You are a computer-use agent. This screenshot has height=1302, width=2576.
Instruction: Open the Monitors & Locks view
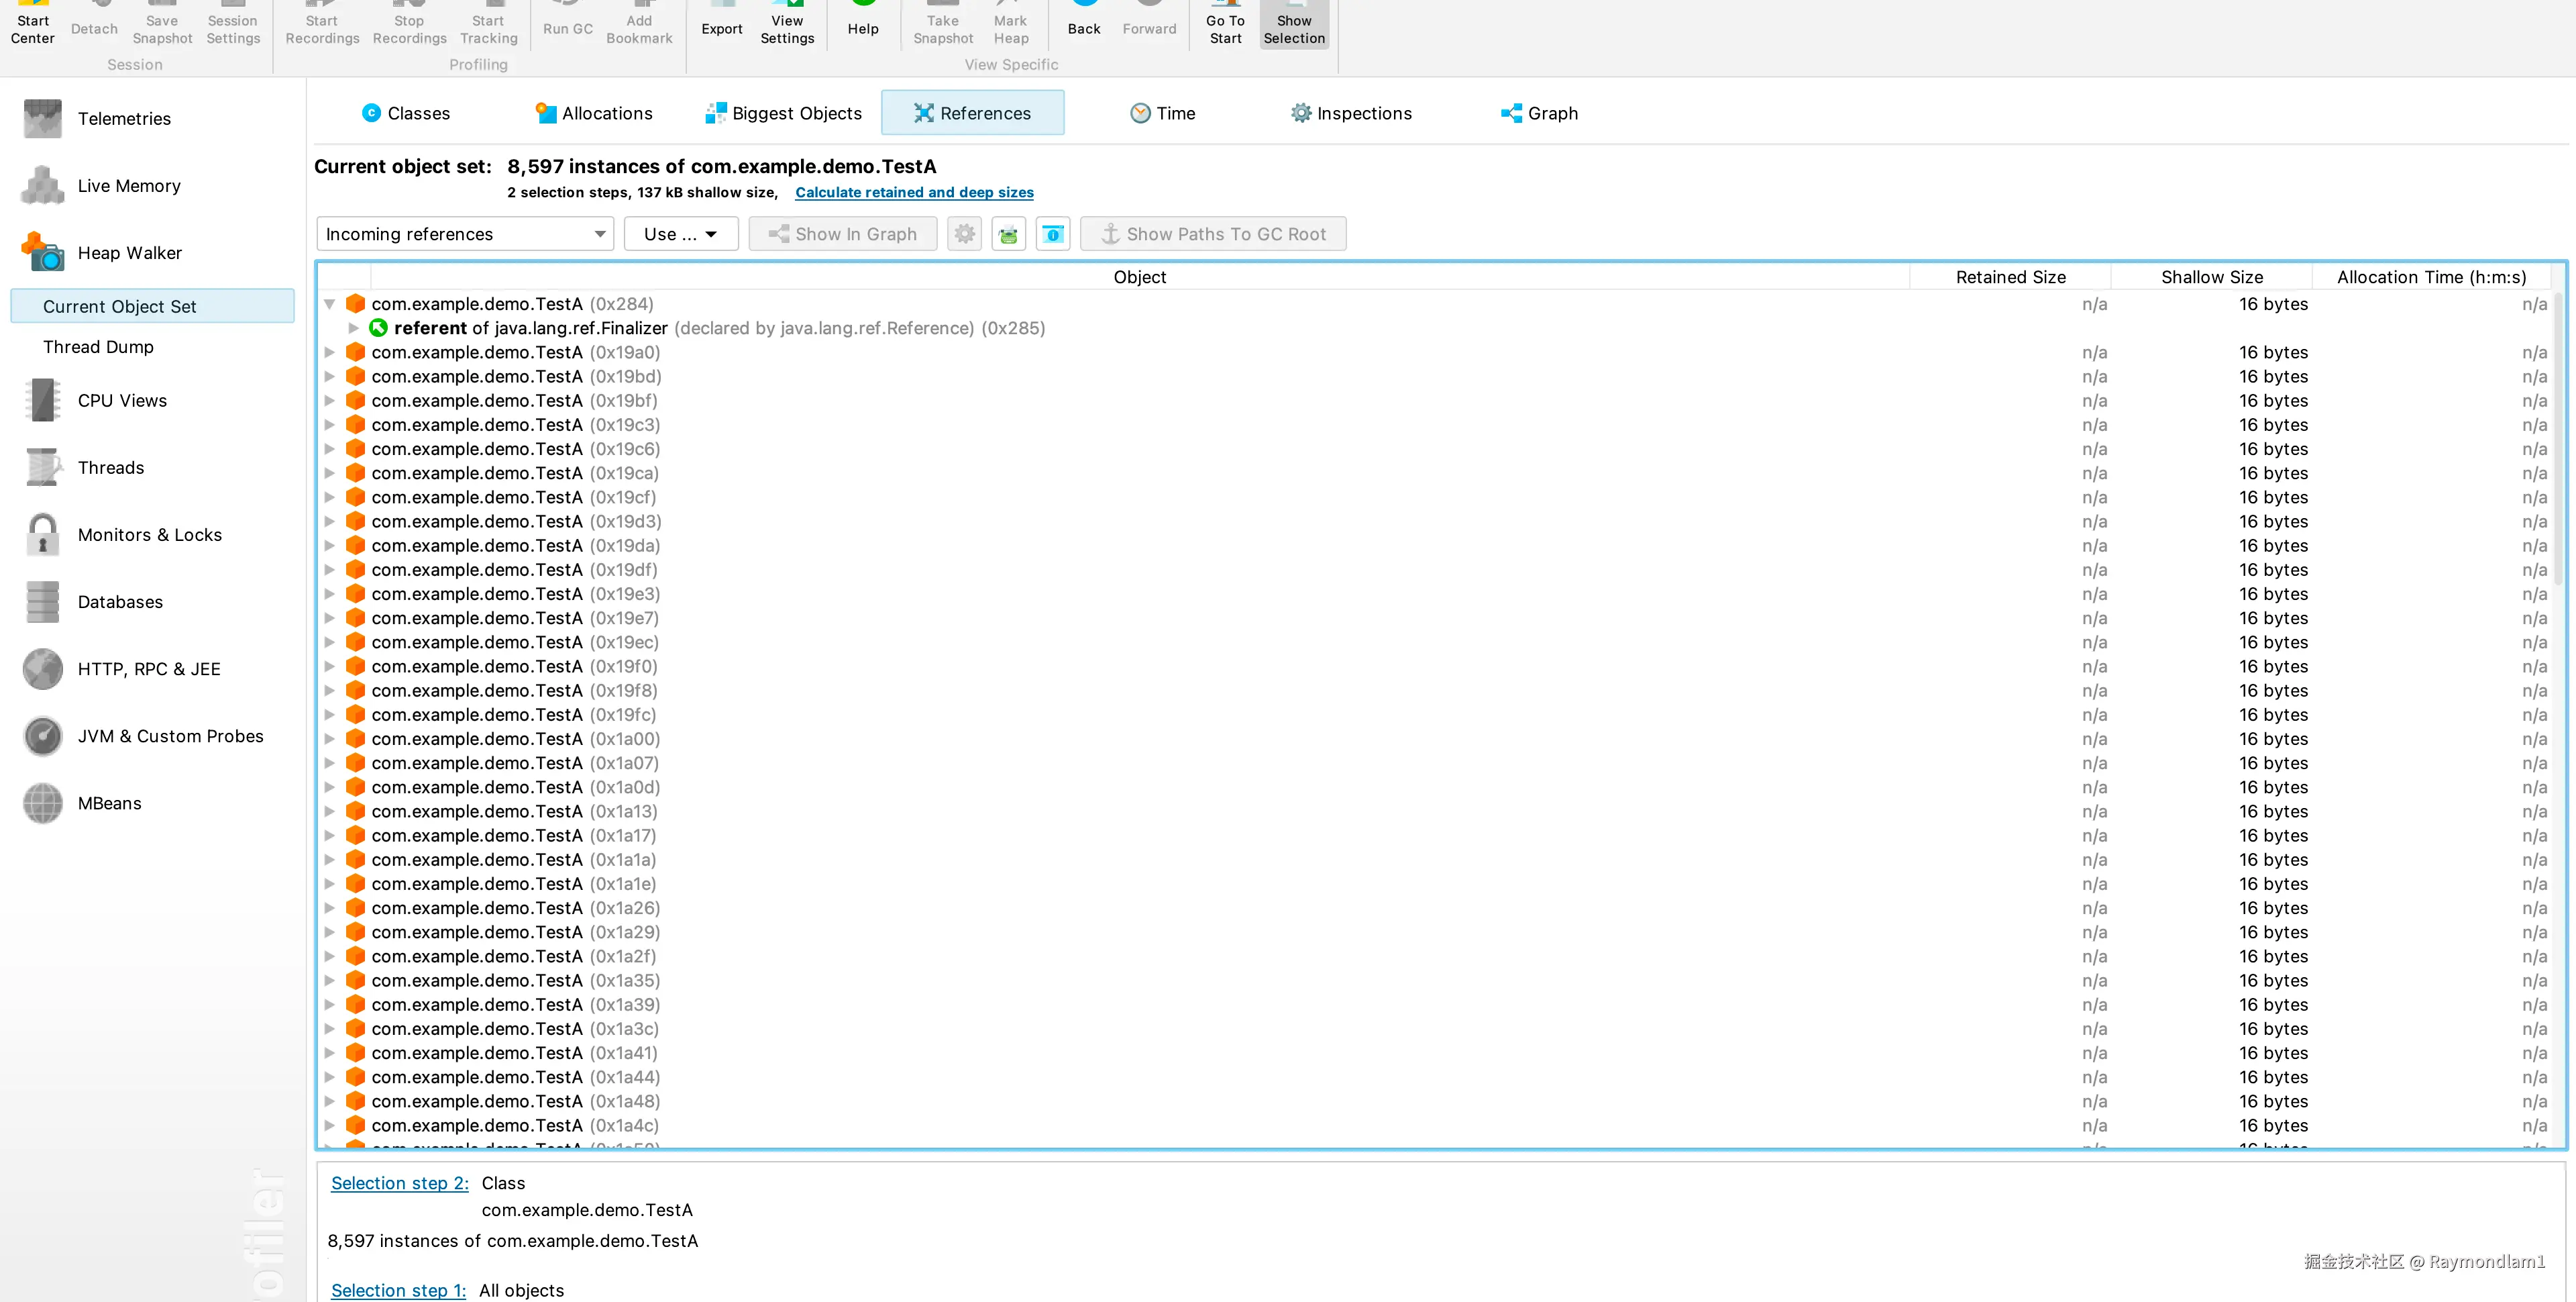coord(149,536)
